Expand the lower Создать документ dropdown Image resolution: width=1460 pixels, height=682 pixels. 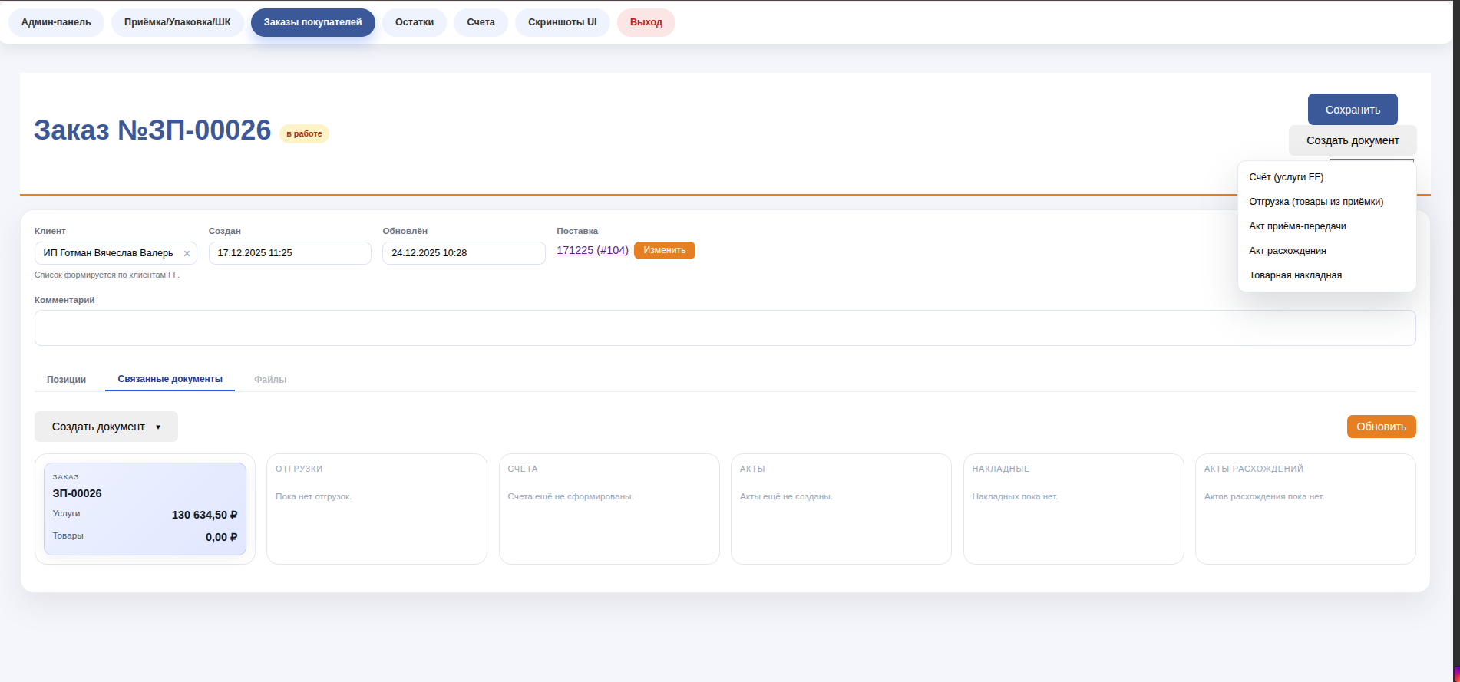[x=106, y=427]
